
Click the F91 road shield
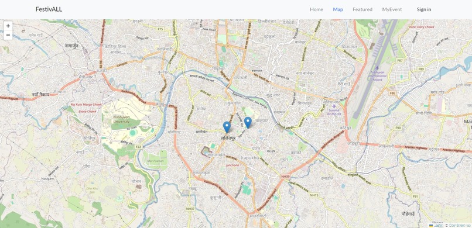(x=416, y=196)
